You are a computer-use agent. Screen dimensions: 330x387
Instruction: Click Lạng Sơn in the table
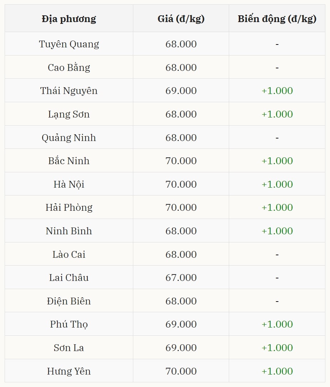[69, 114]
